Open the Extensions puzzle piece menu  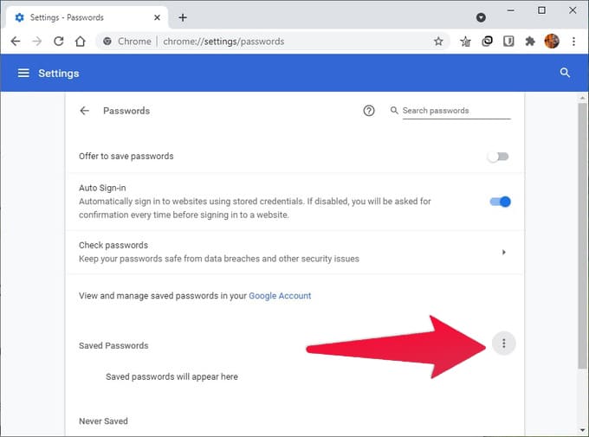530,41
